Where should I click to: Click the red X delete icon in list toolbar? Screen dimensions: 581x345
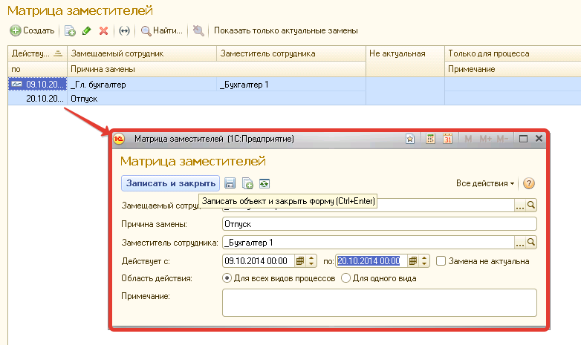pyautogui.click(x=103, y=30)
